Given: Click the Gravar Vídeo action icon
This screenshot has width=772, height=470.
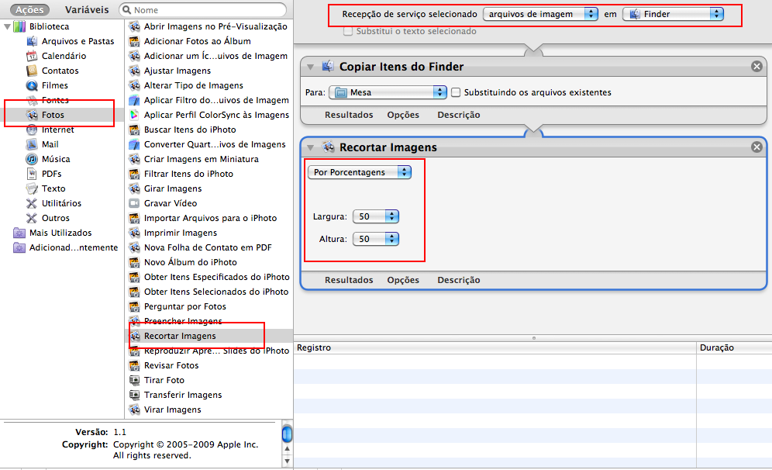Looking at the screenshot, I should point(134,203).
